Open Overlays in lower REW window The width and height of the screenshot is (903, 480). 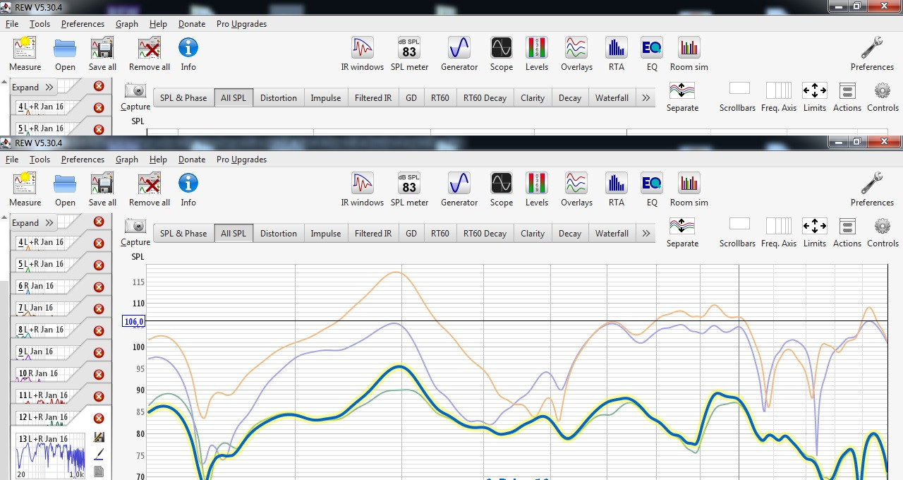(x=576, y=184)
